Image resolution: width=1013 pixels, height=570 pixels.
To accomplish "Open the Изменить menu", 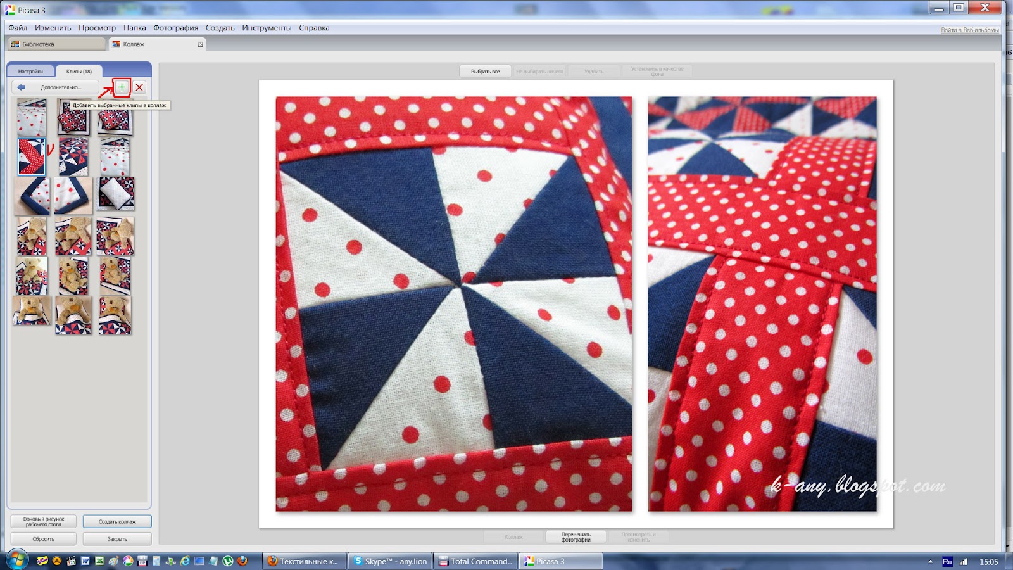I will click(x=53, y=28).
